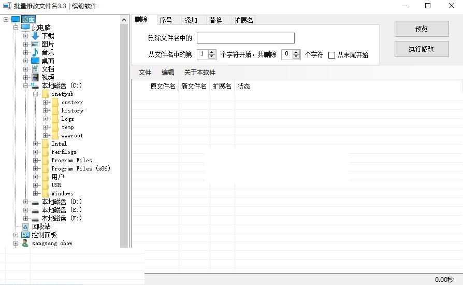Click the local disk D: drive icon
Screen dimensions: 463x285
35,202
